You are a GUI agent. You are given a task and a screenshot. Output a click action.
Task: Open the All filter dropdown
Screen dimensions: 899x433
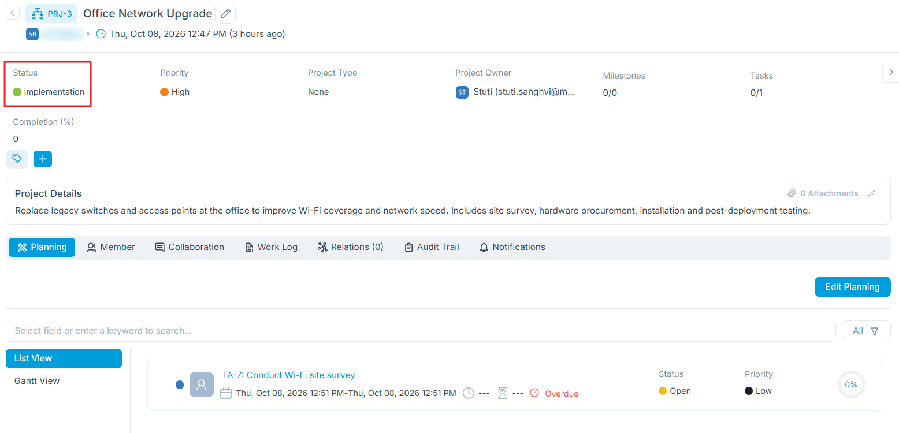(866, 331)
